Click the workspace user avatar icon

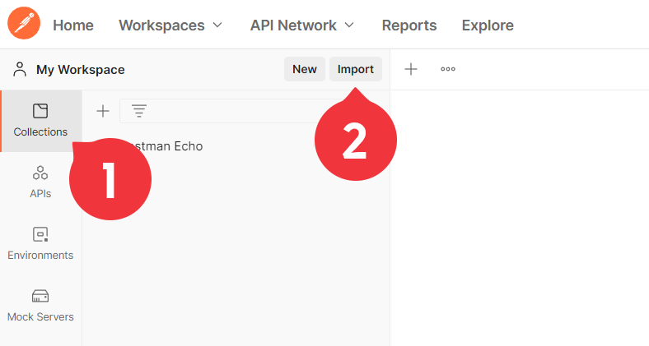pos(20,69)
